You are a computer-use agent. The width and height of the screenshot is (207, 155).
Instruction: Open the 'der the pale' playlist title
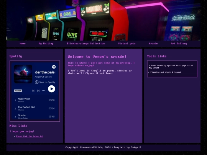tap(45, 72)
